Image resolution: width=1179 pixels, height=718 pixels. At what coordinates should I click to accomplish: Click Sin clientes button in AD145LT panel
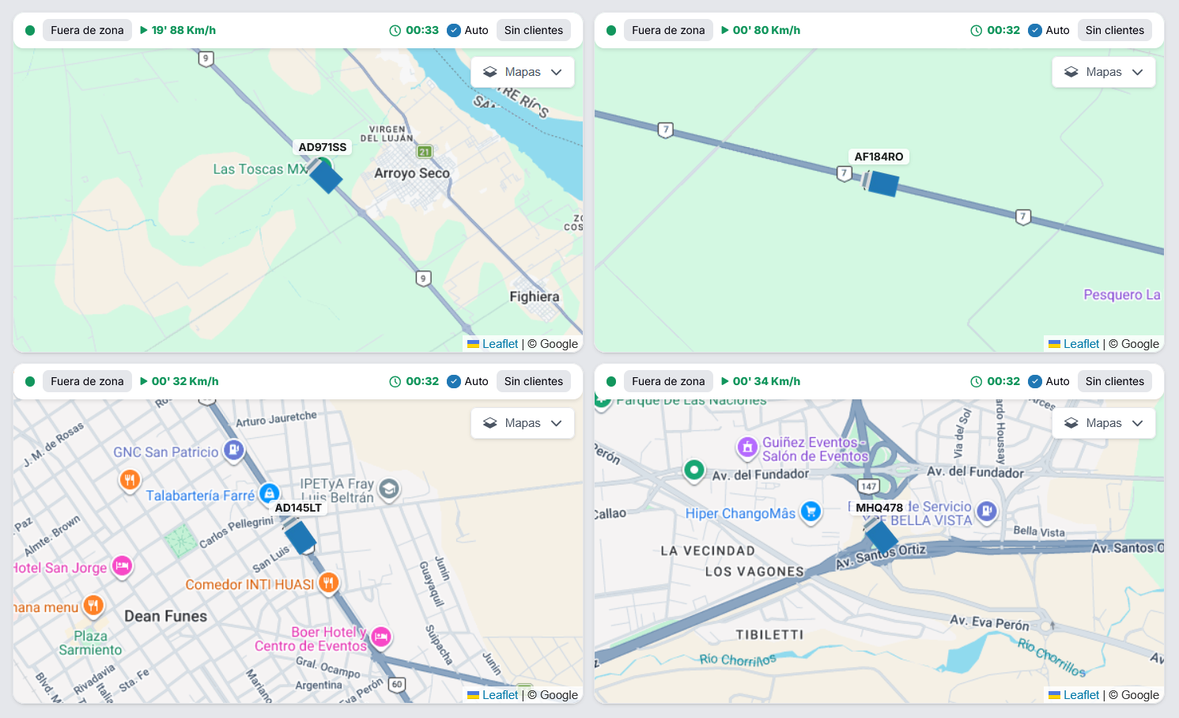pyautogui.click(x=534, y=381)
